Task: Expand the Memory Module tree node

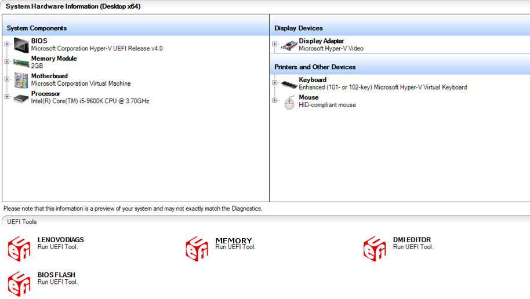Action: [7, 61]
